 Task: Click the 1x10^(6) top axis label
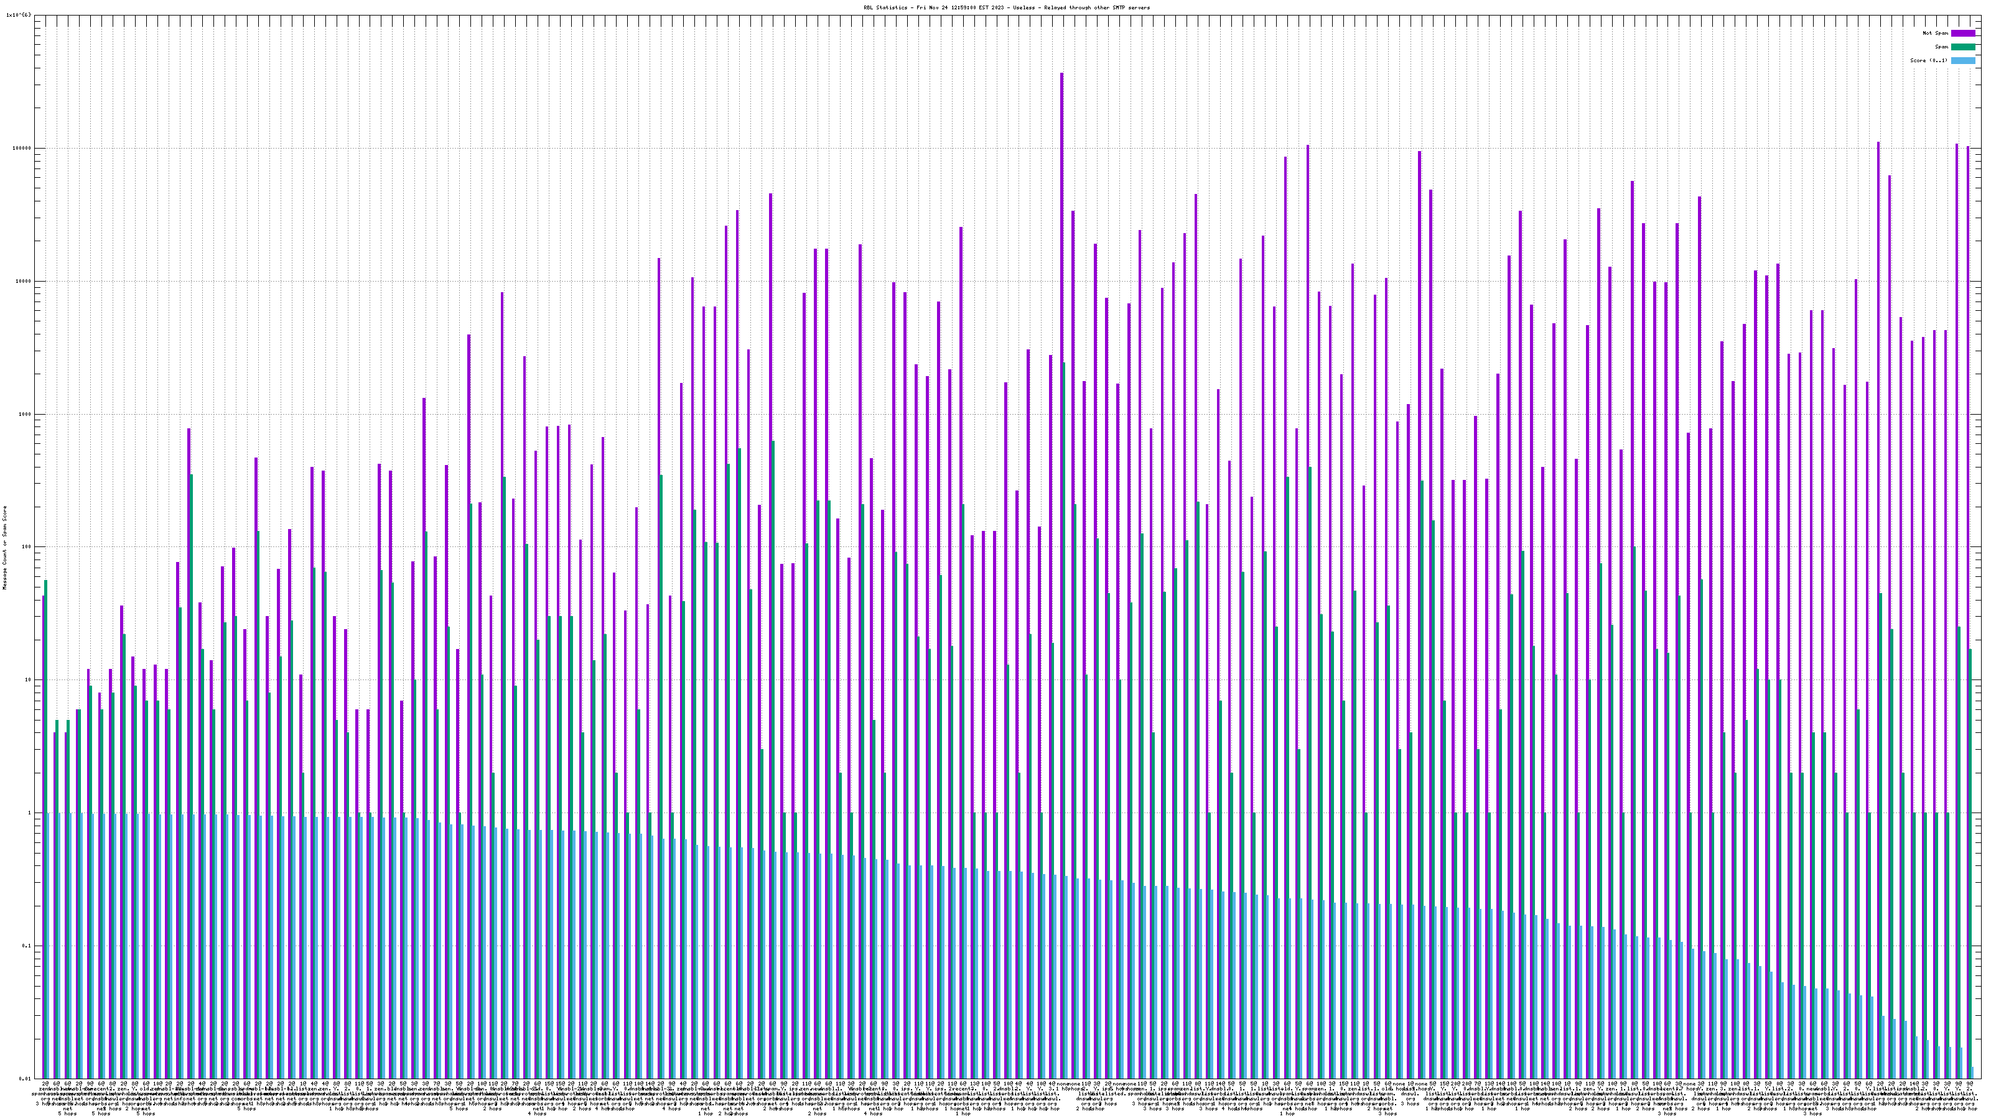coord(19,15)
